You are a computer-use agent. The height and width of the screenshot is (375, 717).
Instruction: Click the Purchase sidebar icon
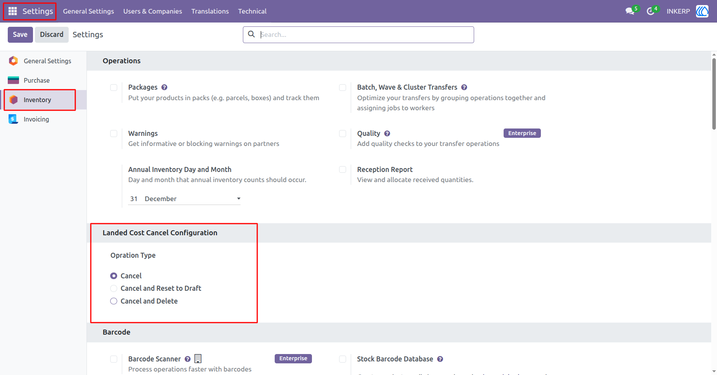[14, 80]
